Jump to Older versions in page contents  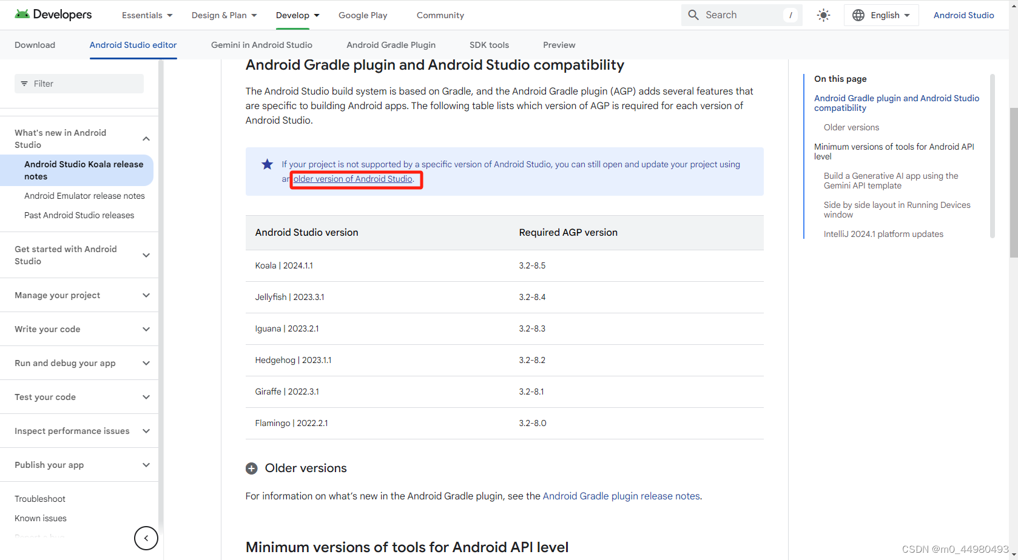point(851,127)
